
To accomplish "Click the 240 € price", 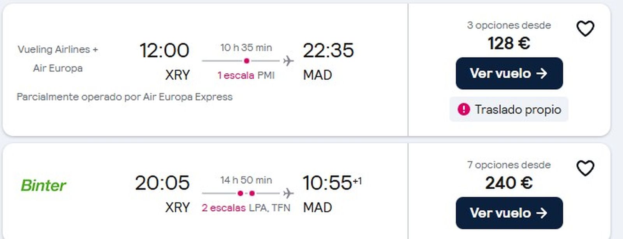I will pyautogui.click(x=509, y=183).
